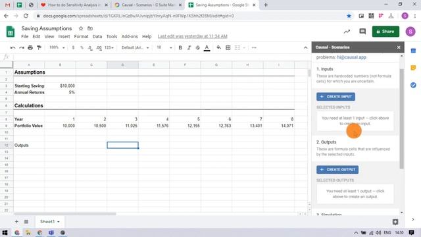The height and width of the screenshot is (237, 421).
Task: Open the activity dashboard trend icon
Action: pyautogui.click(x=347, y=32)
